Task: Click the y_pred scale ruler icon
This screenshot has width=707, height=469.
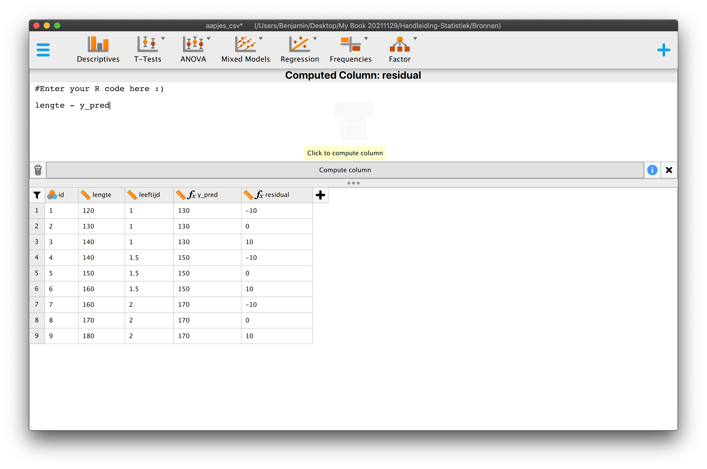Action: tap(181, 195)
